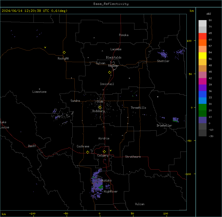Select the Drumheller label
Viewport: 222px width, 217px height.
pos(164,126)
